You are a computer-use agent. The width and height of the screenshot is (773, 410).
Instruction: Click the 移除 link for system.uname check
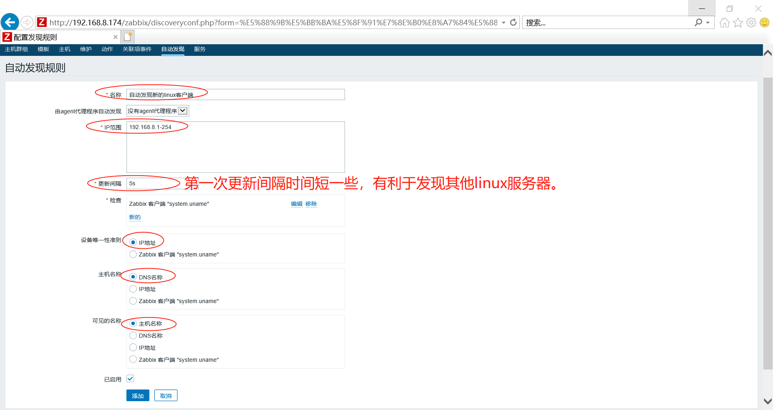(311, 204)
